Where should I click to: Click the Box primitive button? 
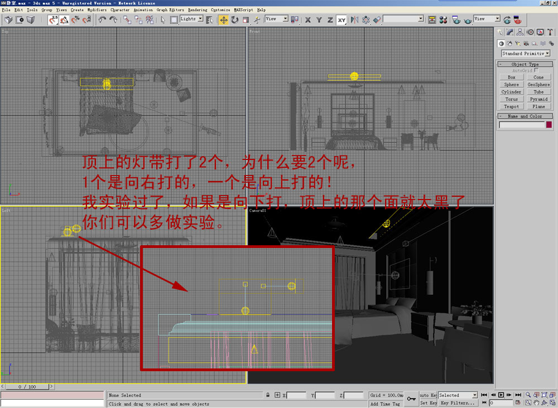coord(511,77)
